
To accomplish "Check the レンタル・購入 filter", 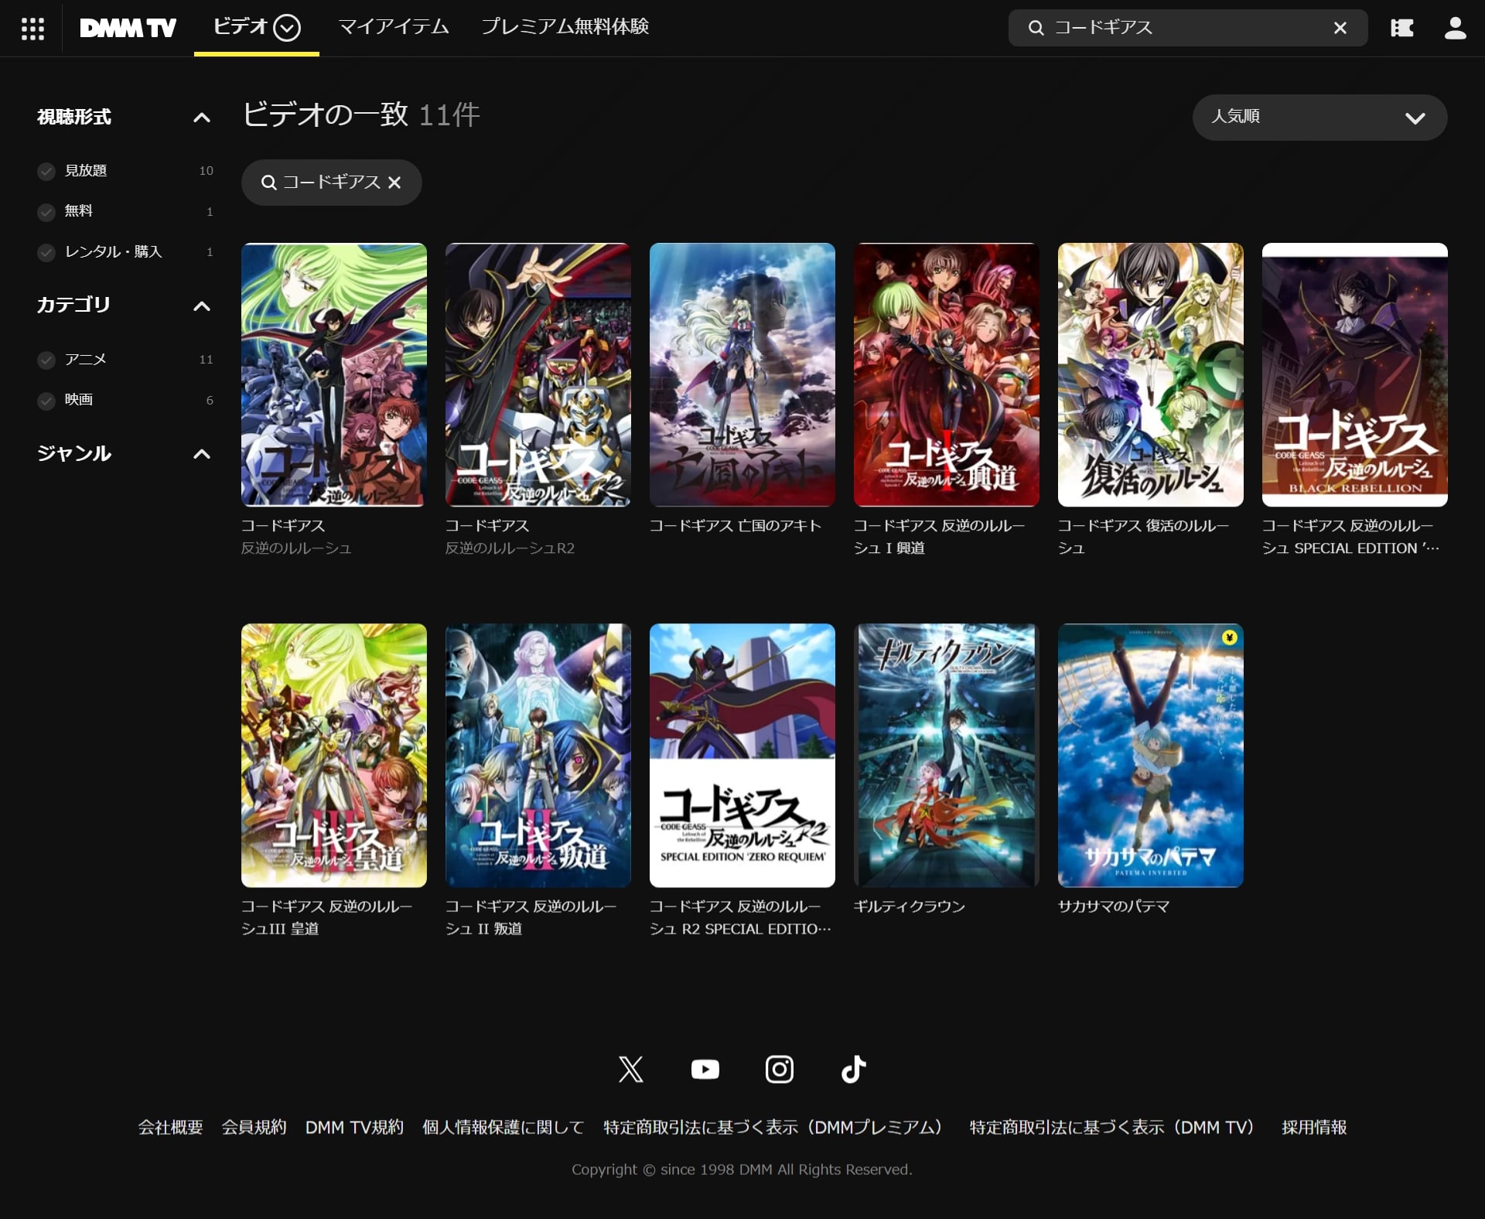I will (46, 252).
